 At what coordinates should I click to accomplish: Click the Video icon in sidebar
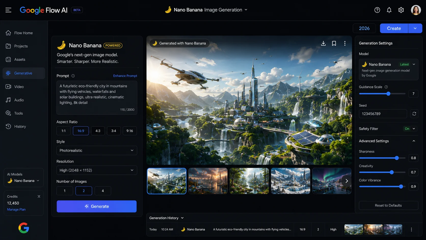click(x=8, y=87)
